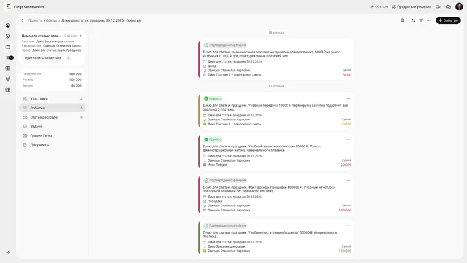This screenshot has width=467, height=263.
Task: Open the материалов purchase event description
Action: (x=272, y=54)
